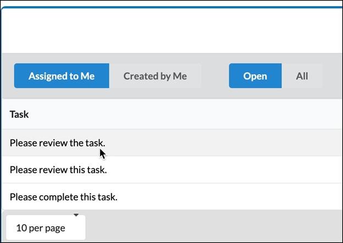This screenshot has width=343, height=243.
Task: Select the last task in the list
Action: (172, 197)
